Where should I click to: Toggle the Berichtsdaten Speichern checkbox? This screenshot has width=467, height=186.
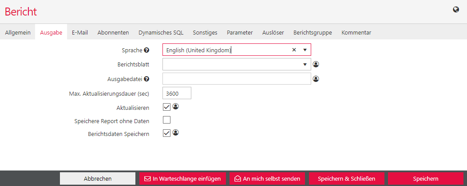167,133
